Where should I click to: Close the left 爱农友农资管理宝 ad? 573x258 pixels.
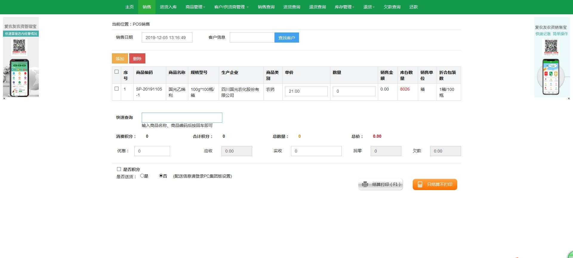pos(4,98)
